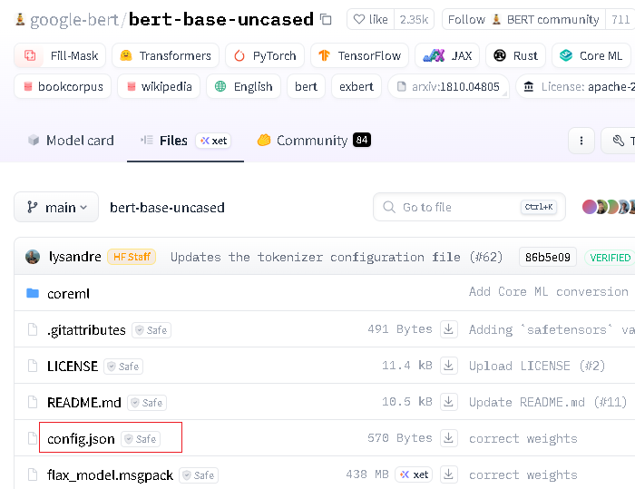This screenshot has width=635, height=489.
Task: Open the main branch dropdown
Action: pyautogui.click(x=56, y=207)
